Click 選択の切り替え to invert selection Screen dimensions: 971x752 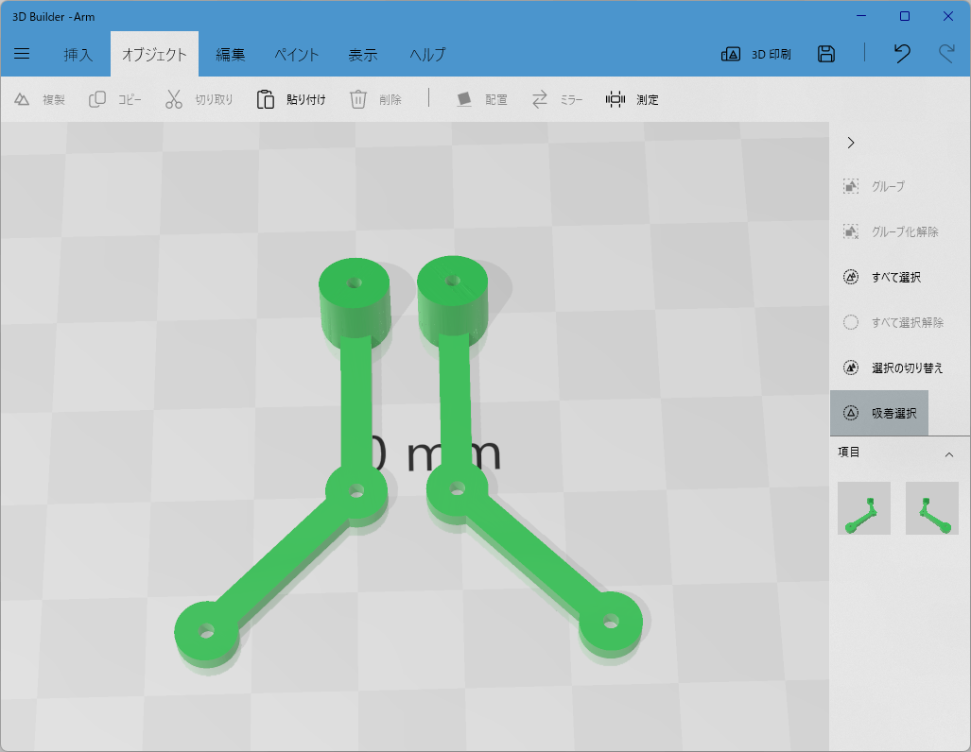pos(893,368)
